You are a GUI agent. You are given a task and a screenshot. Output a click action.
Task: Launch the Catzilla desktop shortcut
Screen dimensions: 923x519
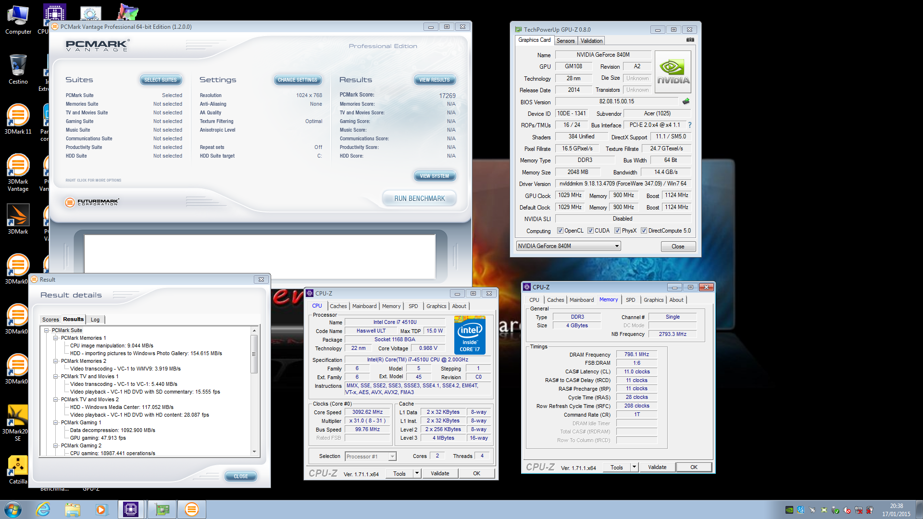tap(18, 470)
